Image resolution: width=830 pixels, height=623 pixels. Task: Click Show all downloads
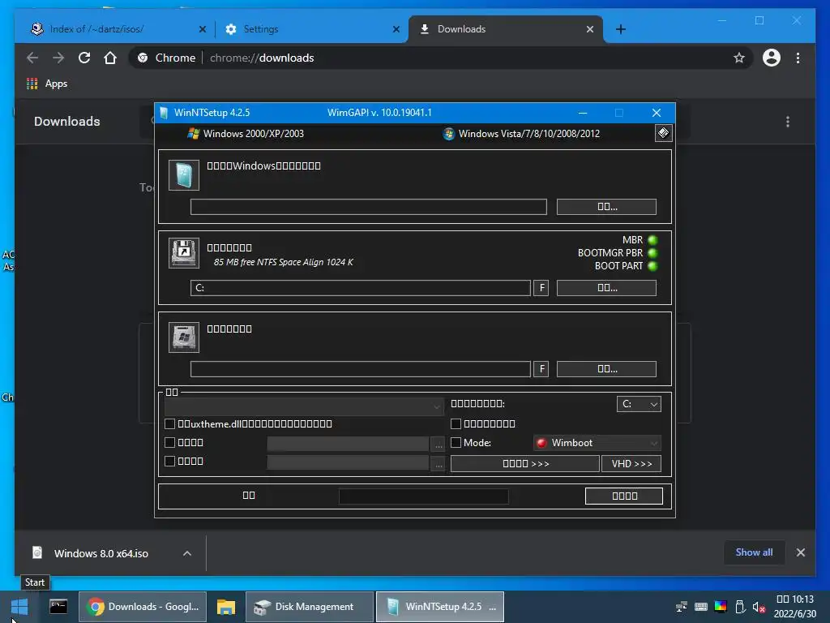(x=754, y=552)
